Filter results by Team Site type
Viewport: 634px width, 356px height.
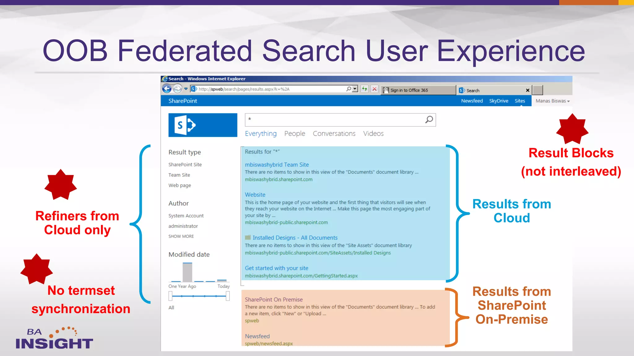pyautogui.click(x=179, y=175)
